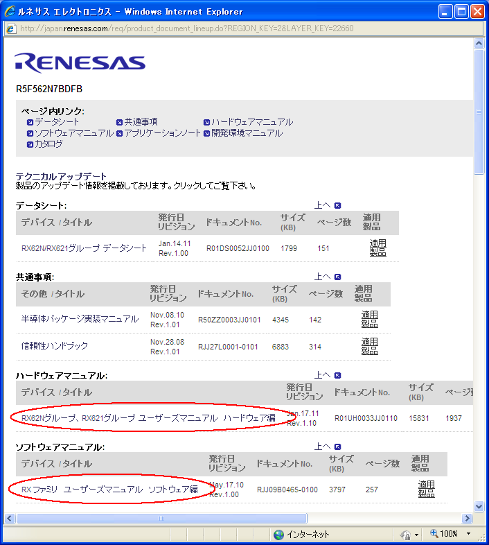The width and height of the screenshot is (489, 545).
Task: Click arrow icon beside カタログ page link
Action: coord(30,145)
